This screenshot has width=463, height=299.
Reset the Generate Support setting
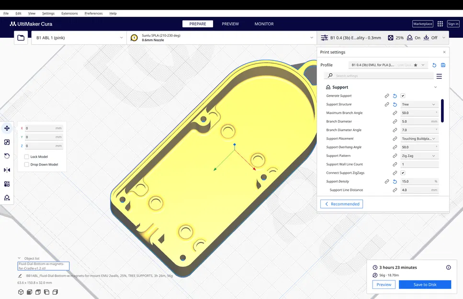(x=395, y=96)
